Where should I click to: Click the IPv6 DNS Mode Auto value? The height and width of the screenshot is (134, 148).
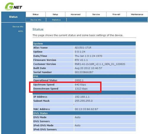[x=78, y=125]
